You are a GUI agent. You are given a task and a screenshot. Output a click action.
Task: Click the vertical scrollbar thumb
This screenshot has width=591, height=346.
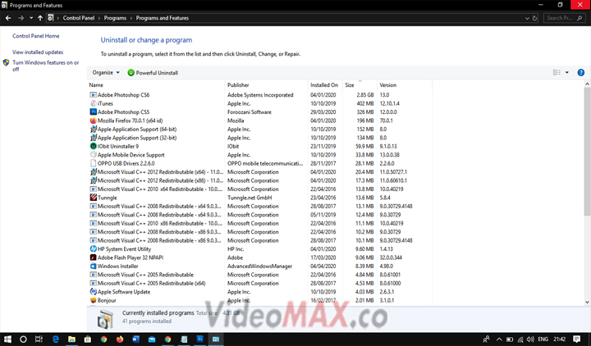[587, 151]
